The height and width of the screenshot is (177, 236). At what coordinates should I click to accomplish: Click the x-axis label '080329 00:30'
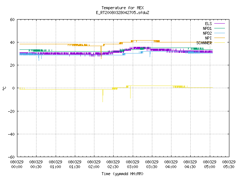point(36,164)
